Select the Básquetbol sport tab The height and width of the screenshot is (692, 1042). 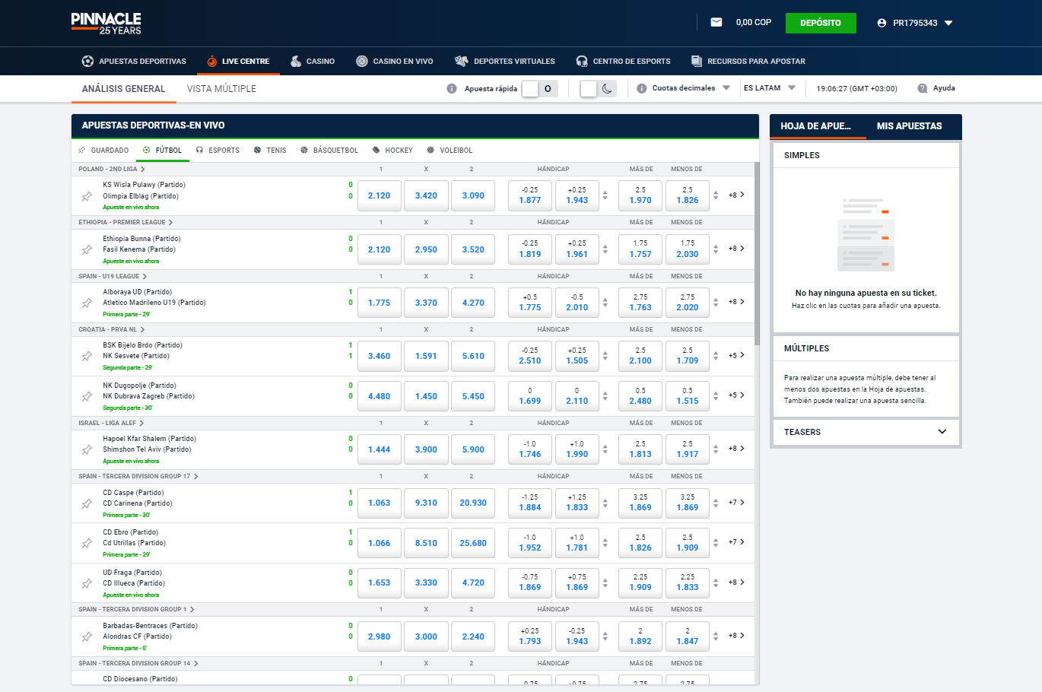pyautogui.click(x=329, y=151)
